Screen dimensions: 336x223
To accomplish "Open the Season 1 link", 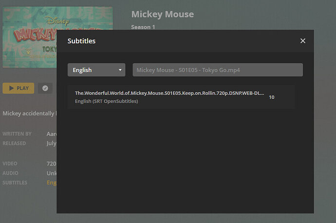I will coord(143,27).
